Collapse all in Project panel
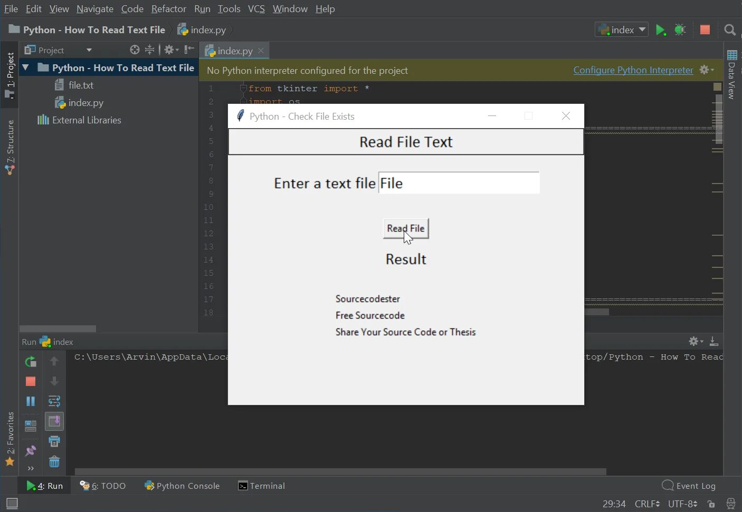Viewport: 742px width, 512px height. pos(150,50)
